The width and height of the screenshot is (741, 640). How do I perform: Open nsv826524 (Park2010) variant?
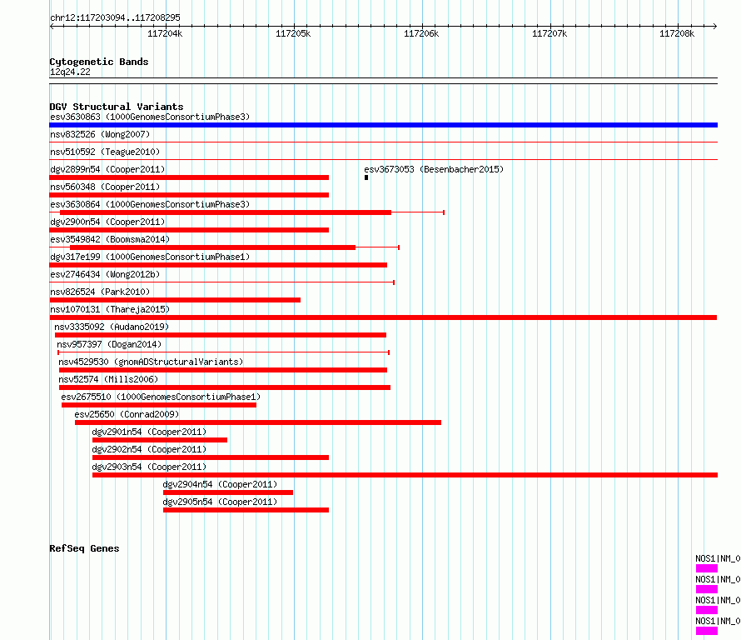[x=100, y=292]
